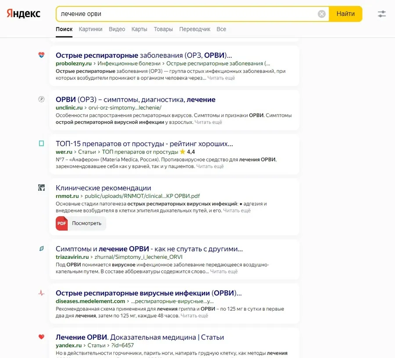Click the unclinic.ru favicon
Viewport: 395px width, 358px height.
41,99
